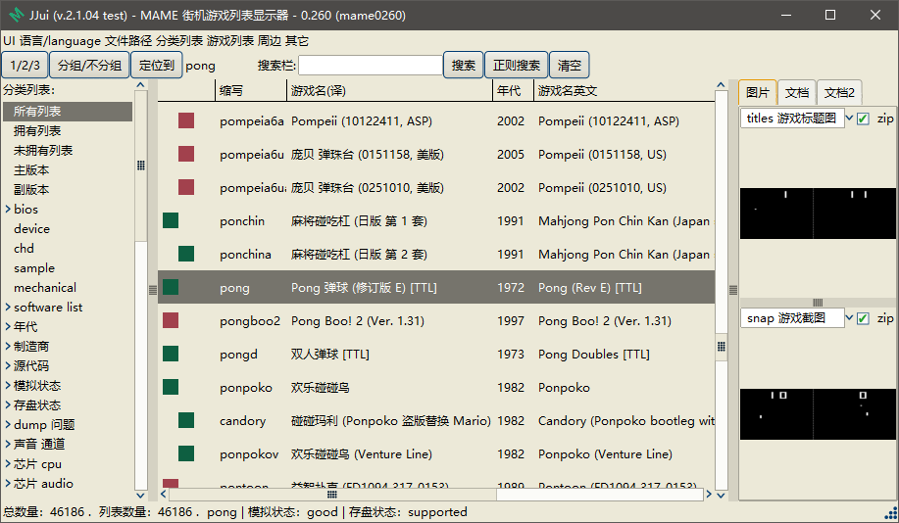Switch to the 文档 tab
899x523 pixels.
(x=797, y=93)
